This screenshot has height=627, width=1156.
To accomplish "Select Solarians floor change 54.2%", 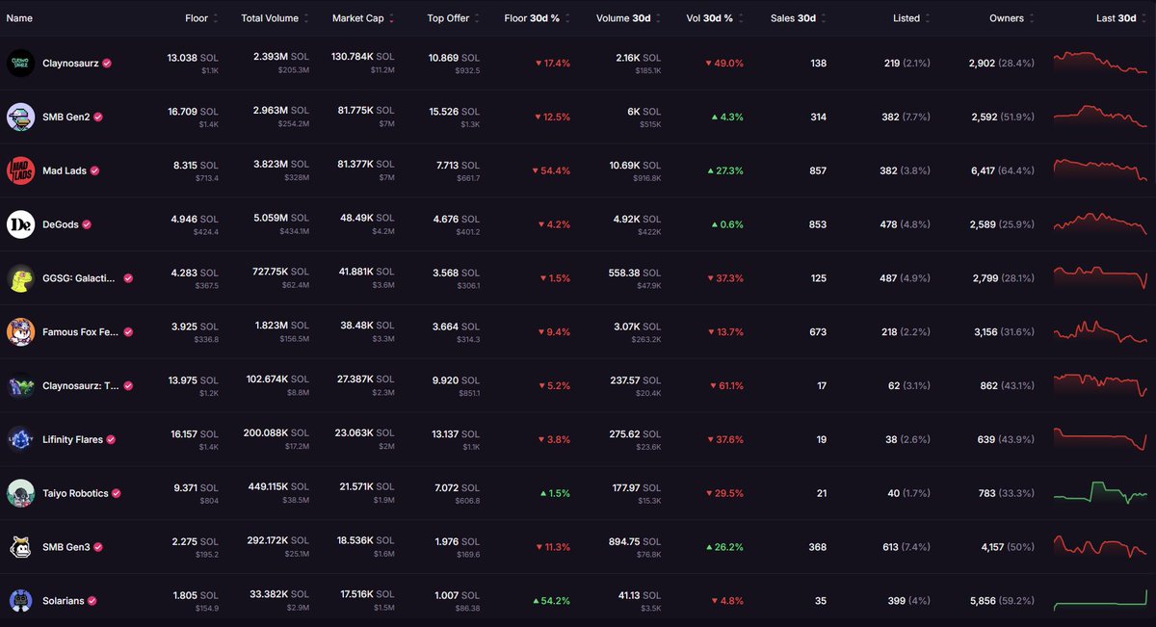I will click(x=551, y=601).
